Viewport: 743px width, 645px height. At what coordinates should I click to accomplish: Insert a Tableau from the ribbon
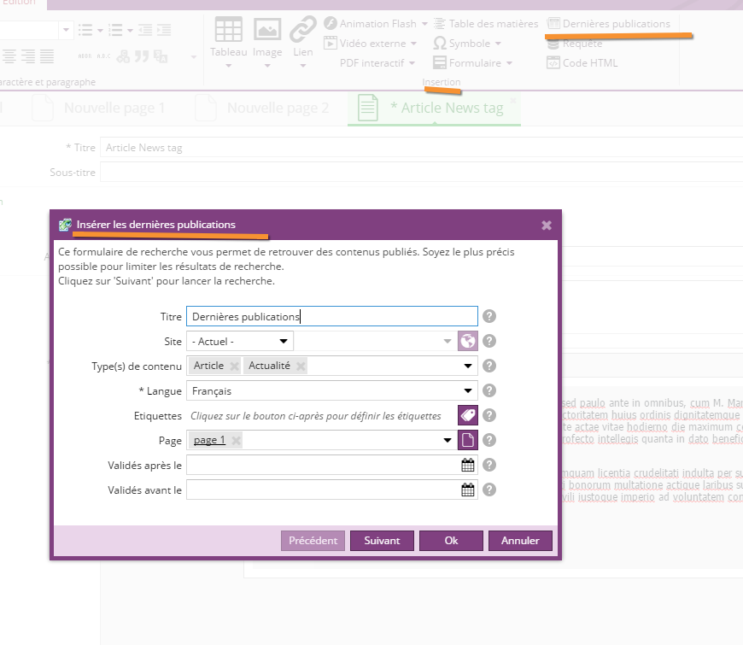coord(228,30)
